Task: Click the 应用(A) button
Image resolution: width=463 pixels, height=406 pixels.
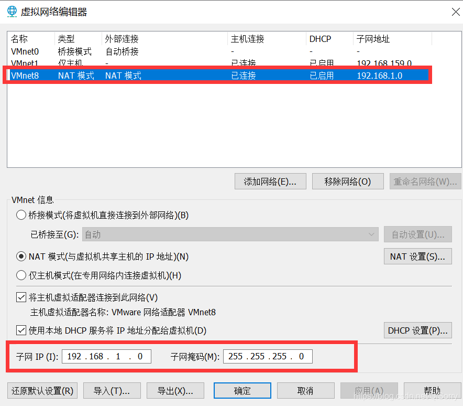Action: point(369,391)
